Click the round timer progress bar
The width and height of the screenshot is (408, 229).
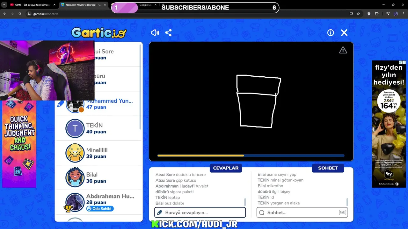pos(251,156)
